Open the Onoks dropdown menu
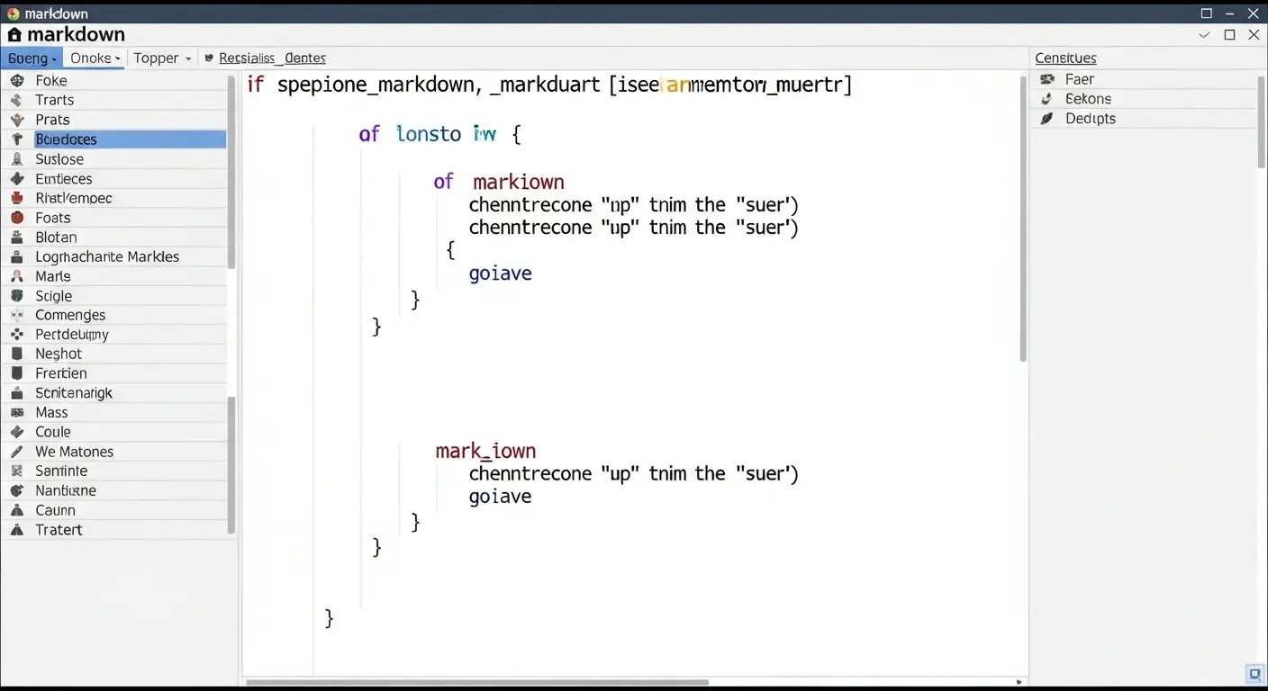Viewport: 1268px width, 691px height. [x=94, y=58]
